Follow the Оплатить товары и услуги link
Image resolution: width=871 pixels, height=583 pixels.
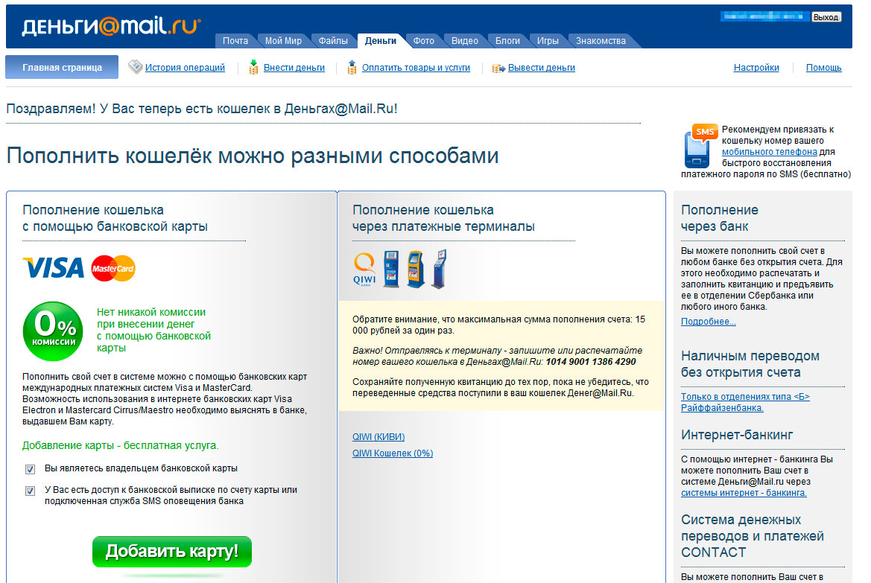[416, 68]
